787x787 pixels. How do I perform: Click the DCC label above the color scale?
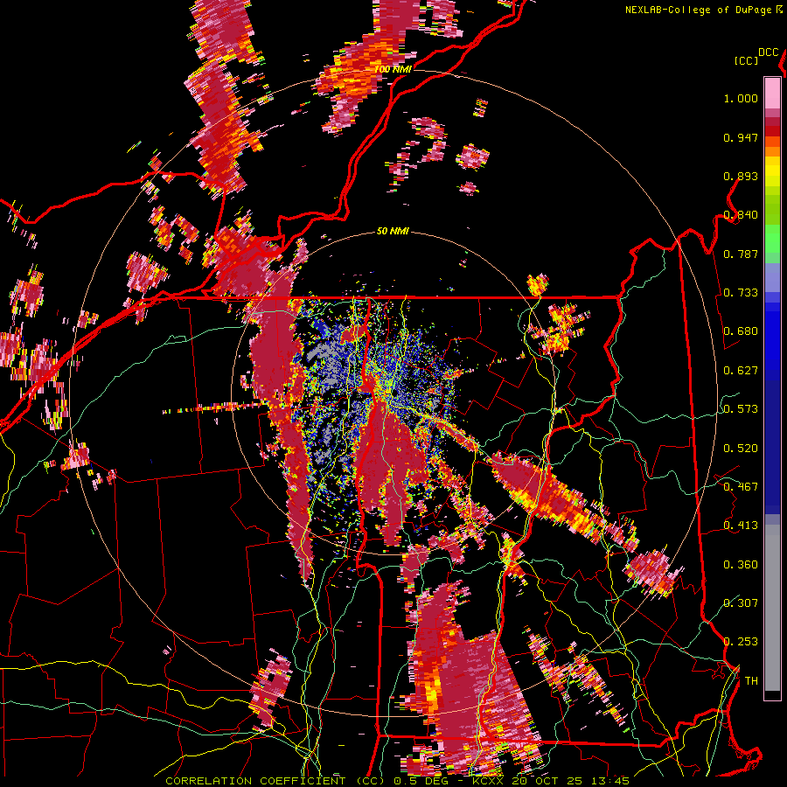click(x=768, y=52)
